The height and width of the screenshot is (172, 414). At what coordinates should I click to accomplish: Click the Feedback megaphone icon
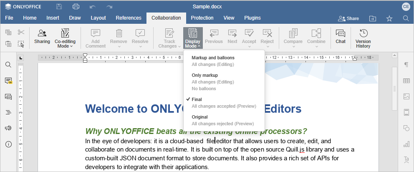point(8,128)
